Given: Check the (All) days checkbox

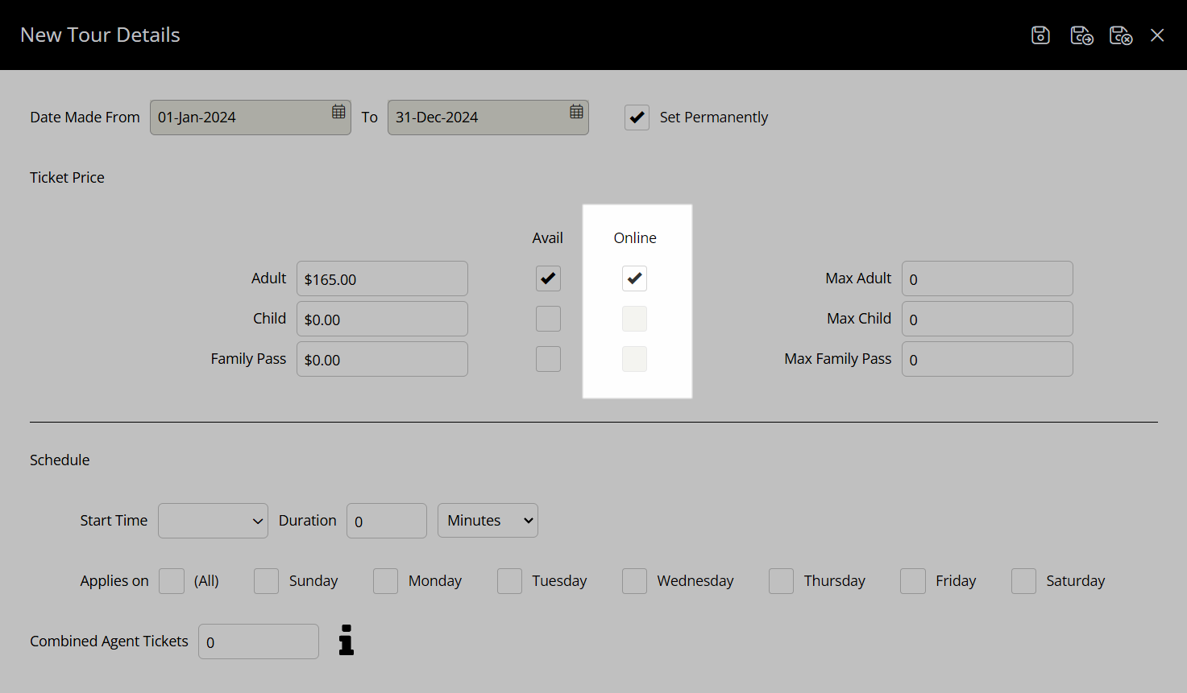Looking at the screenshot, I should pyautogui.click(x=172, y=581).
